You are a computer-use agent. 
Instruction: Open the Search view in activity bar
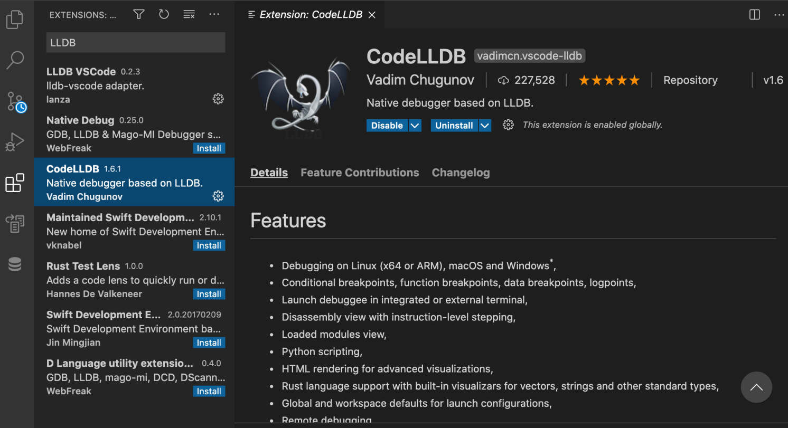(15, 60)
